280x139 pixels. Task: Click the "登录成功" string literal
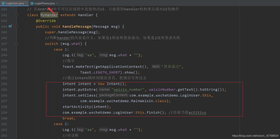[x=171, y=67]
